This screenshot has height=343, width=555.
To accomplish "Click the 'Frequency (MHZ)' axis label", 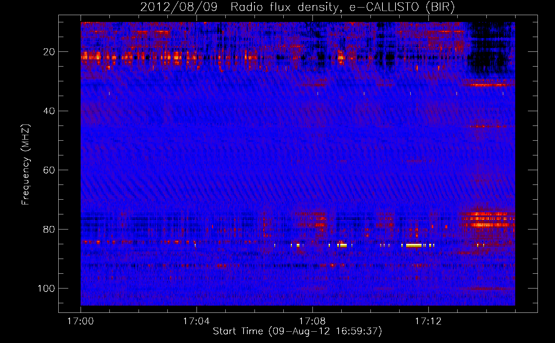I will [x=26, y=164].
